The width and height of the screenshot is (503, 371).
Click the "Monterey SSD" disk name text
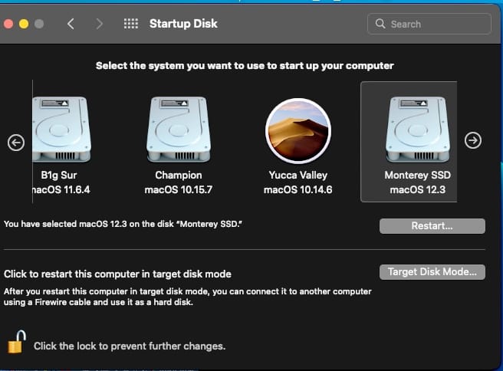click(x=418, y=176)
